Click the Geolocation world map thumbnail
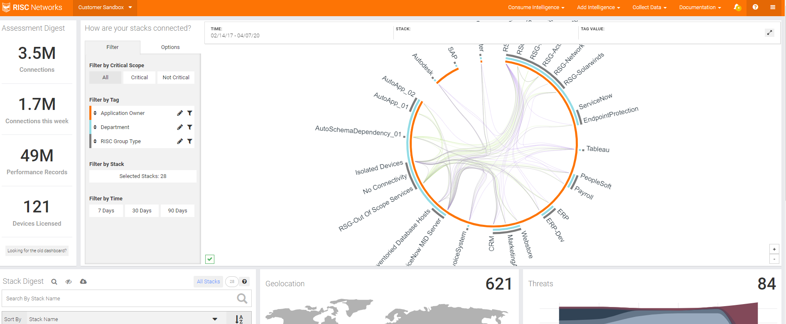 point(386,311)
